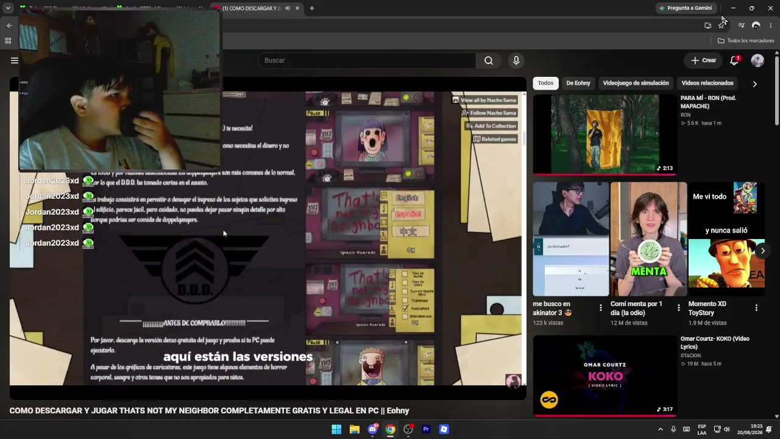The height and width of the screenshot is (439, 780).
Task: Select the 'Videos relacionados' chip
Action: [707, 83]
